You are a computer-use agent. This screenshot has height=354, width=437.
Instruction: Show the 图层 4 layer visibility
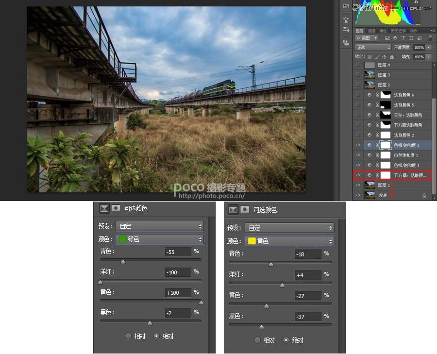coord(358,65)
